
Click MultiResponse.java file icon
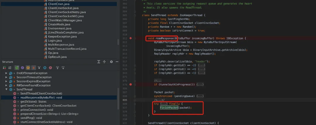click(x=45, y=45)
